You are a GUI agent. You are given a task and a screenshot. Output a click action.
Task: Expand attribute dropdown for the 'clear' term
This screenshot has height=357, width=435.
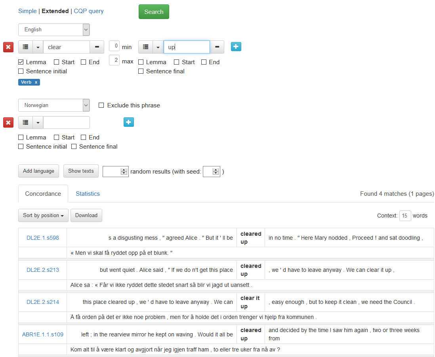38,47
